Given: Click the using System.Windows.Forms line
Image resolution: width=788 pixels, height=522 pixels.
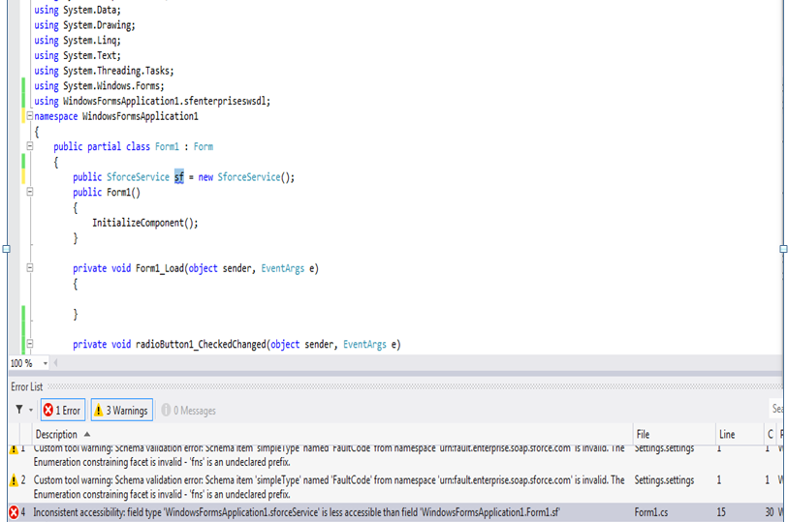Looking at the screenshot, I should click(x=99, y=86).
